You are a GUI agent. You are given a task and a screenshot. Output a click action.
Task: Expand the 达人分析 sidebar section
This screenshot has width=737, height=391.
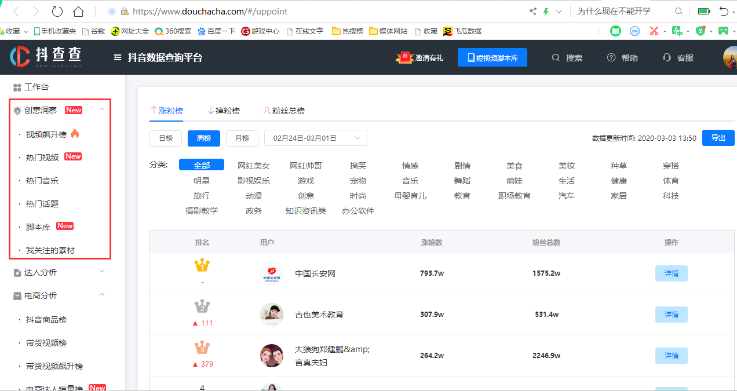tap(103, 272)
